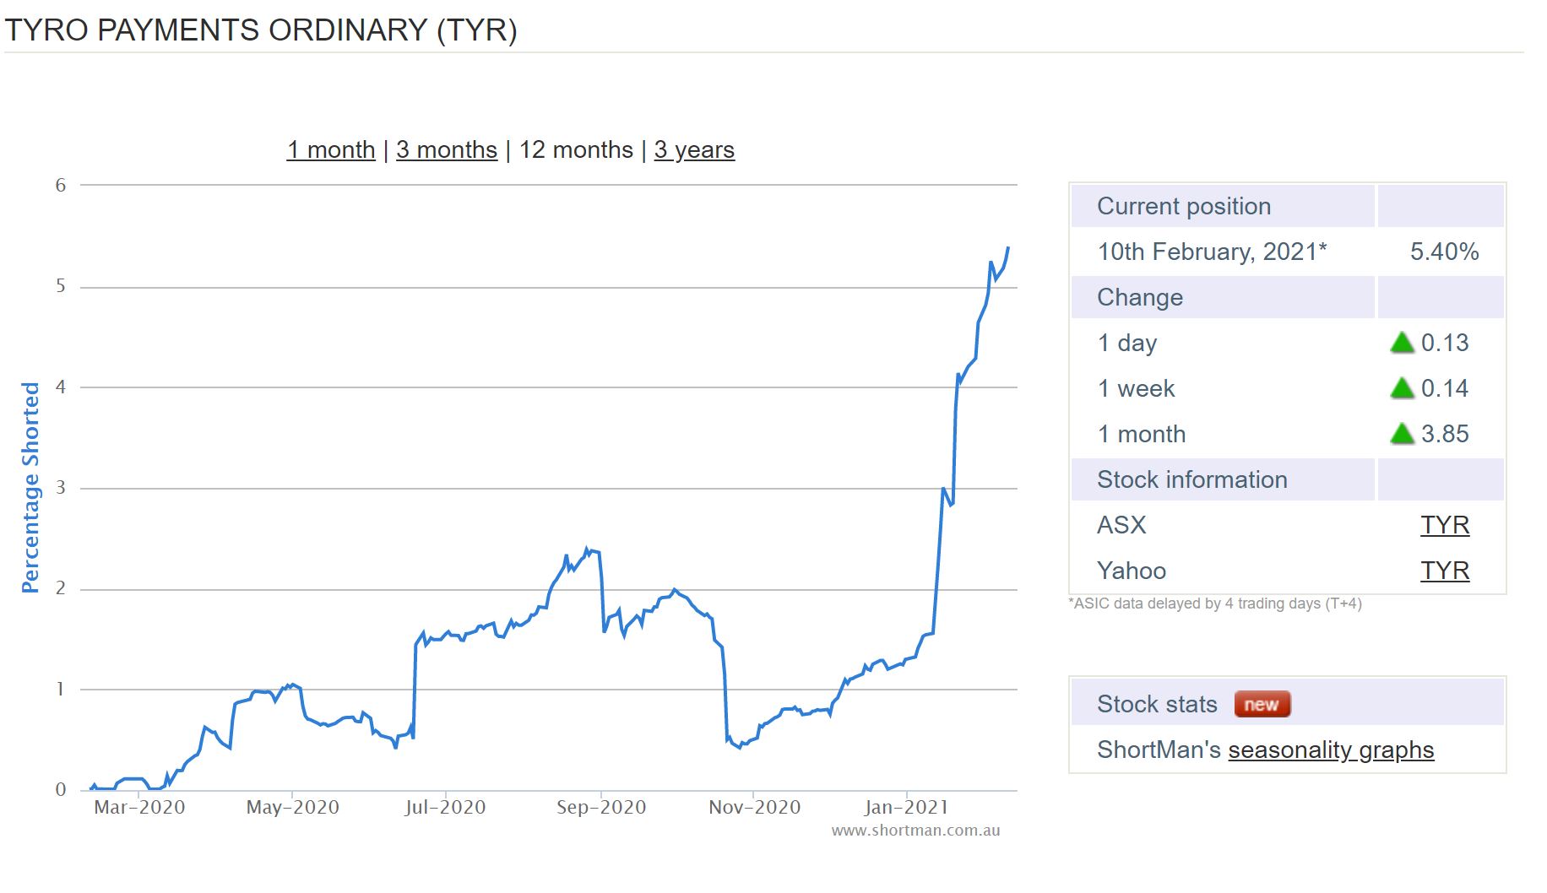1547x893 pixels.
Task: Click the 'ASX' row label
Action: click(x=1121, y=525)
